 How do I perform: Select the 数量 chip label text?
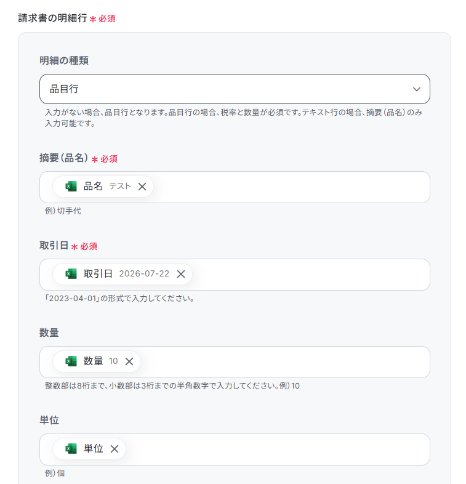tap(93, 361)
